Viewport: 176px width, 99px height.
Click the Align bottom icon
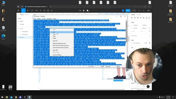point(147,18)
